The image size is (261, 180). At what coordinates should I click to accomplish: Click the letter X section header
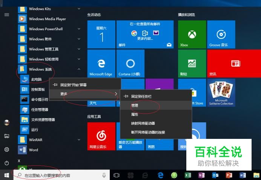pyautogui.click(x=19, y=161)
